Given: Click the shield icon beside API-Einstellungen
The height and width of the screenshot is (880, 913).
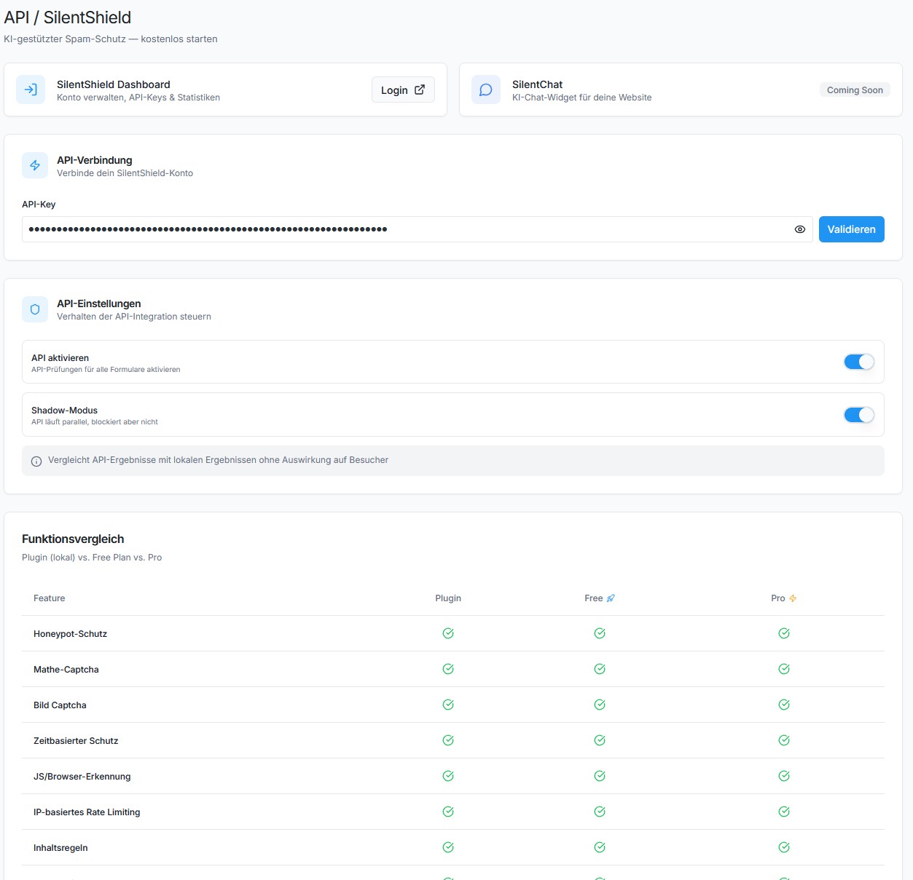Looking at the screenshot, I should [x=34, y=309].
